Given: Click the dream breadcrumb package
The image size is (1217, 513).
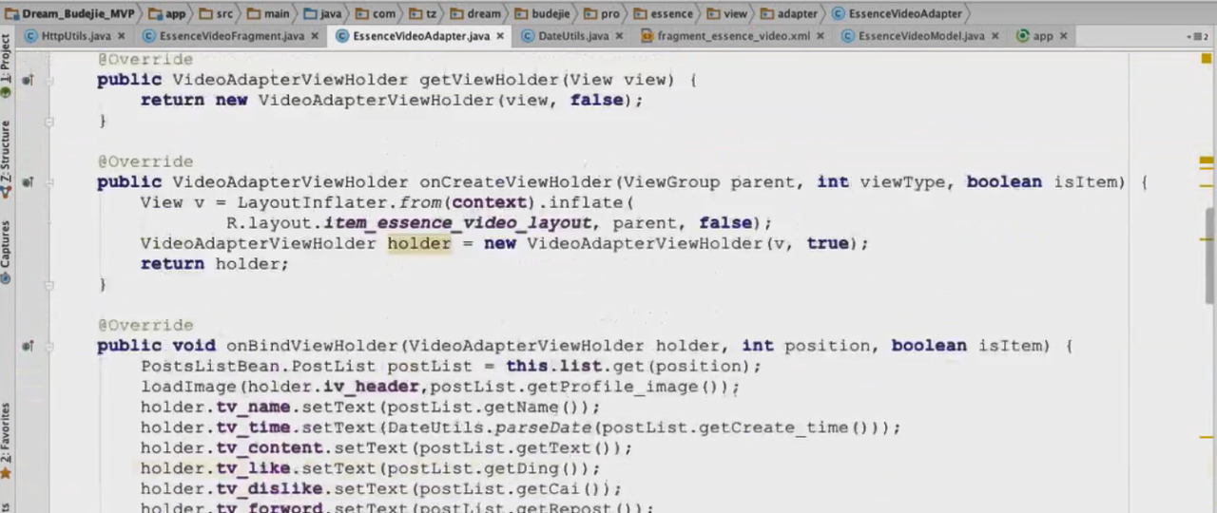Looking at the screenshot, I should [x=473, y=13].
